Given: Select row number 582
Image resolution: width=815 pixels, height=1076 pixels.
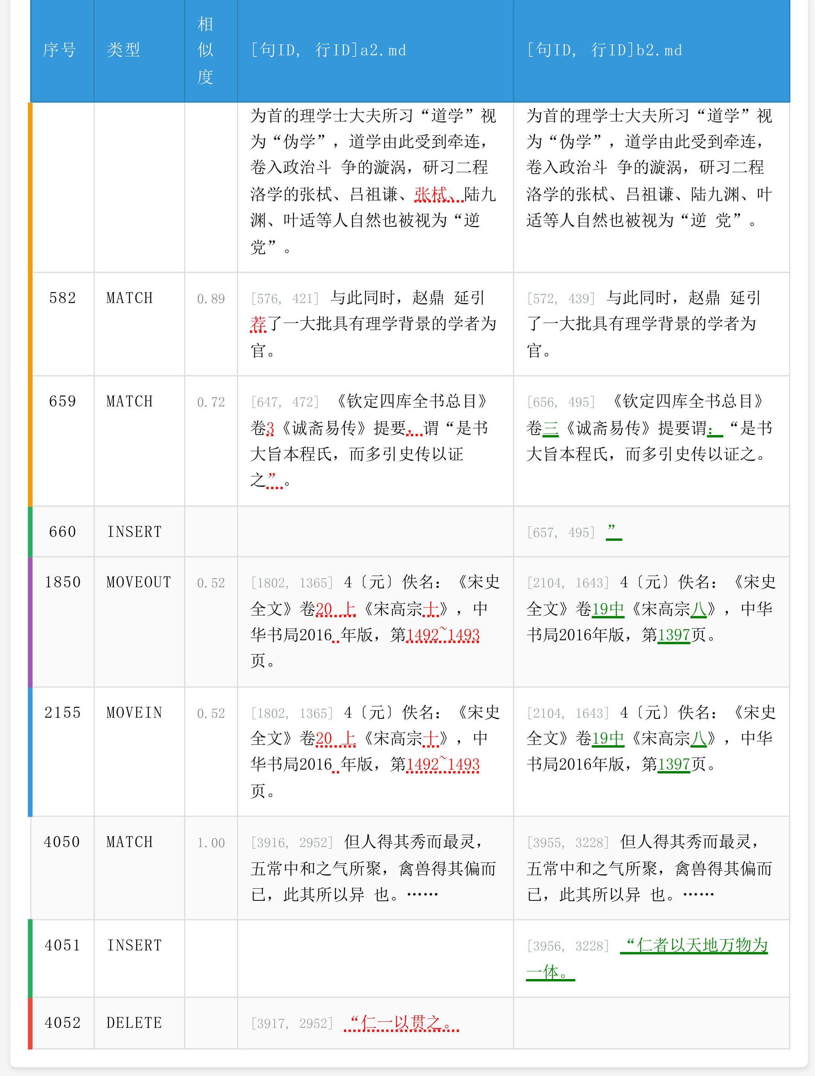Looking at the screenshot, I should click(x=63, y=298).
